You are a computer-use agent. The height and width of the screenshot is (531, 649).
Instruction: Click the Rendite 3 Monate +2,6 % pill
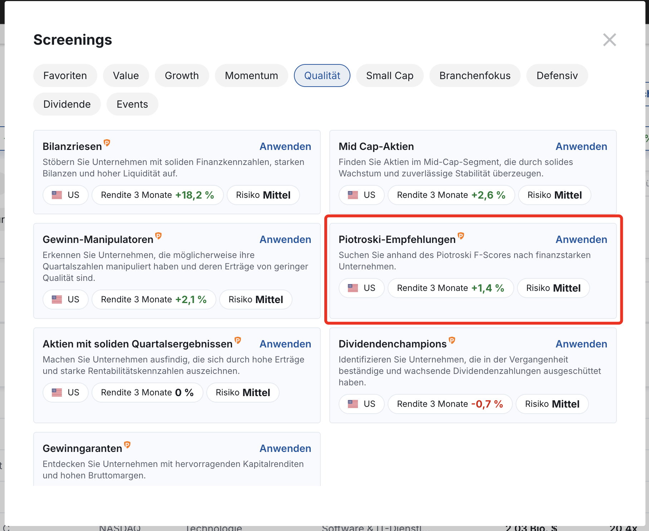tap(451, 195)
